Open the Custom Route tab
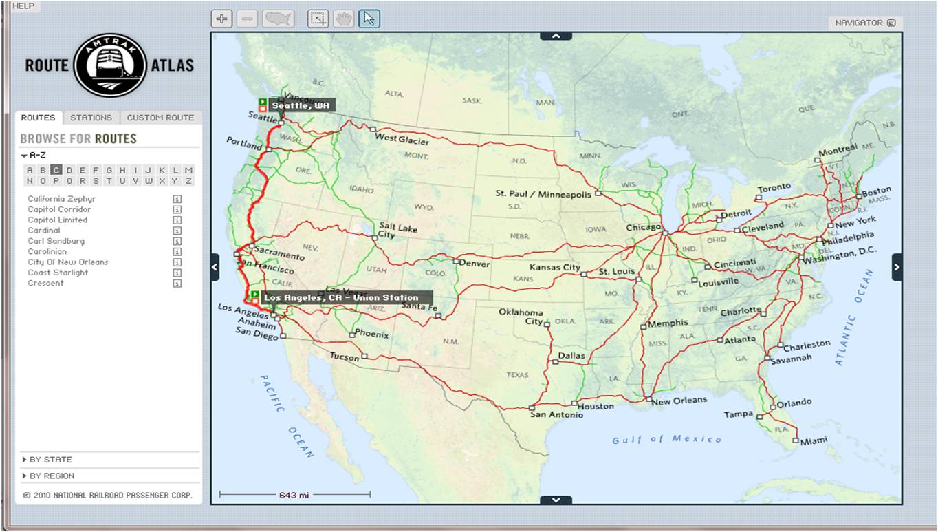 [160, 118]
